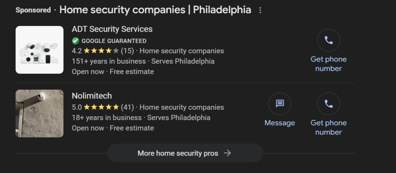Open ADT Security Services listing title
The image size is (396, 173).
[x=112, y=29]
